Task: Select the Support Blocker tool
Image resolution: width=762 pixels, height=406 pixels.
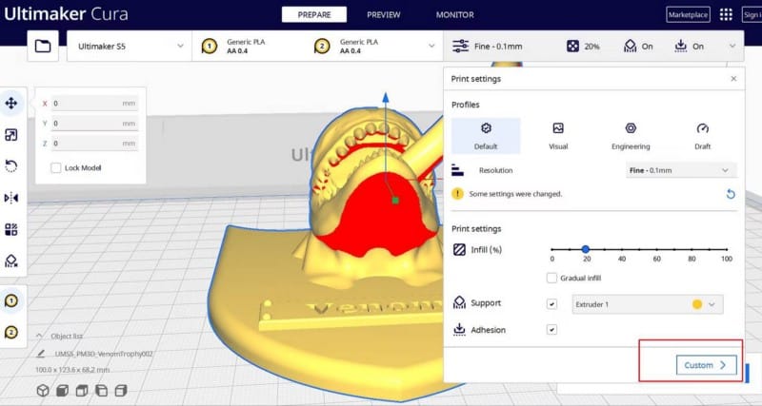Action: (x=11, y=261)
